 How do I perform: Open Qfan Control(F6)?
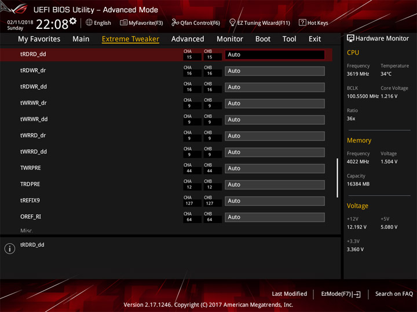200,23
